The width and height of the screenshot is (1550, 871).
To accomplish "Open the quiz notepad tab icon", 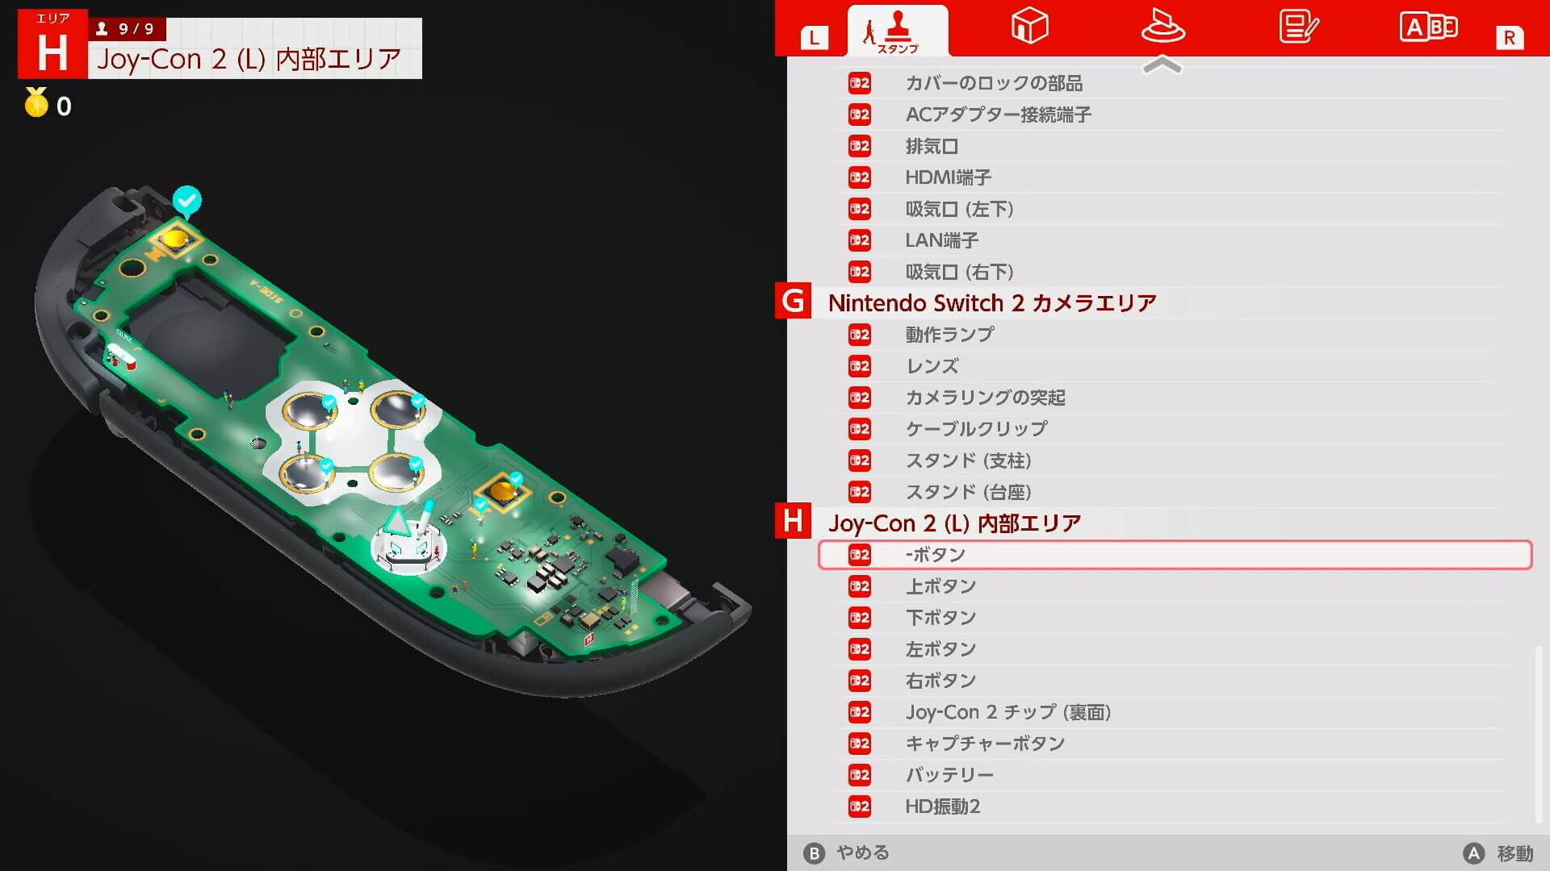I will pyautogui.click(x=1298, y=27).
